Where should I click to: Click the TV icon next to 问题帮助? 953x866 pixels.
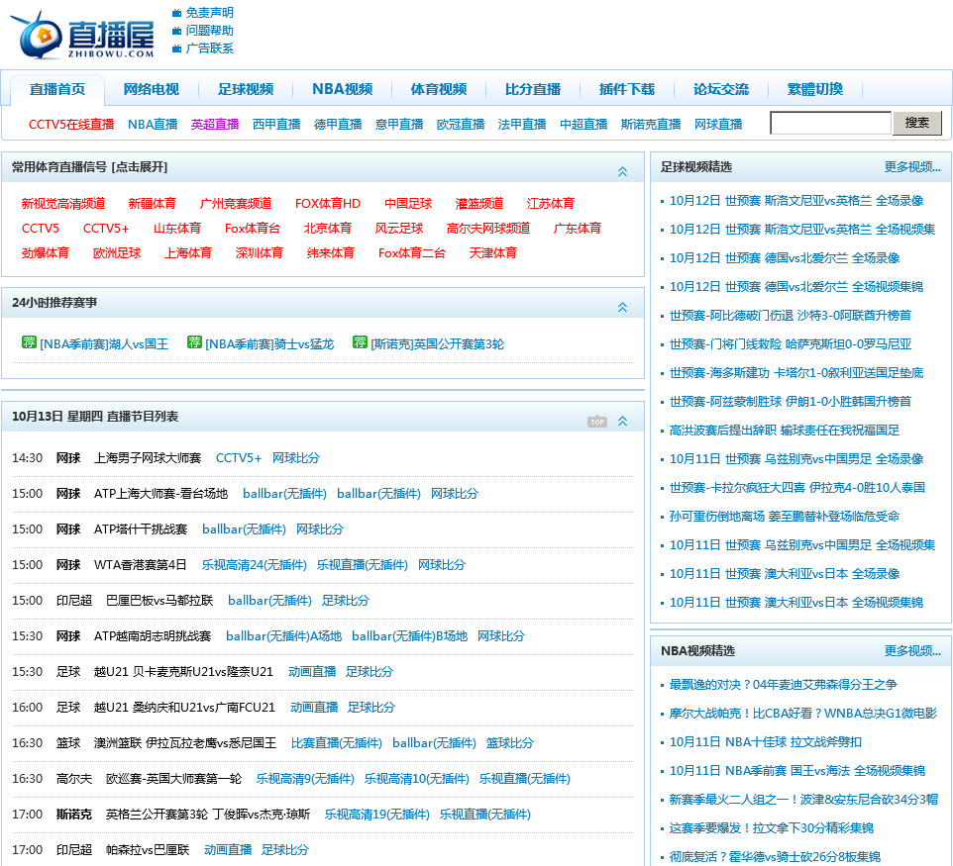[176, 31]
